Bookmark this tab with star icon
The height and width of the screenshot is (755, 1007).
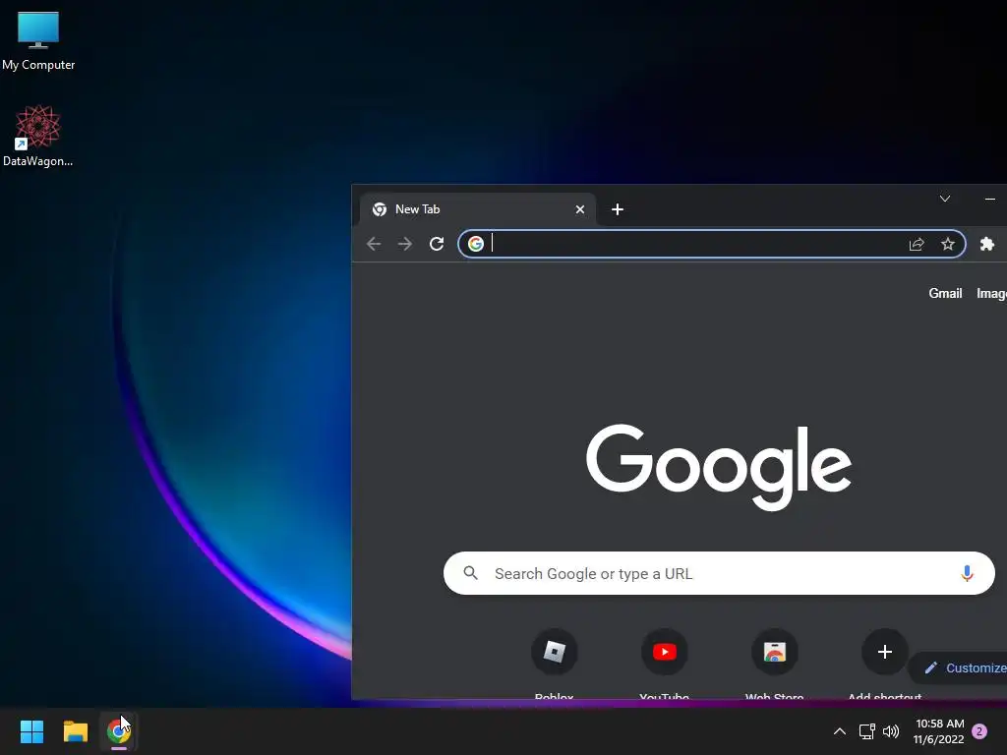tap(948, 244)
